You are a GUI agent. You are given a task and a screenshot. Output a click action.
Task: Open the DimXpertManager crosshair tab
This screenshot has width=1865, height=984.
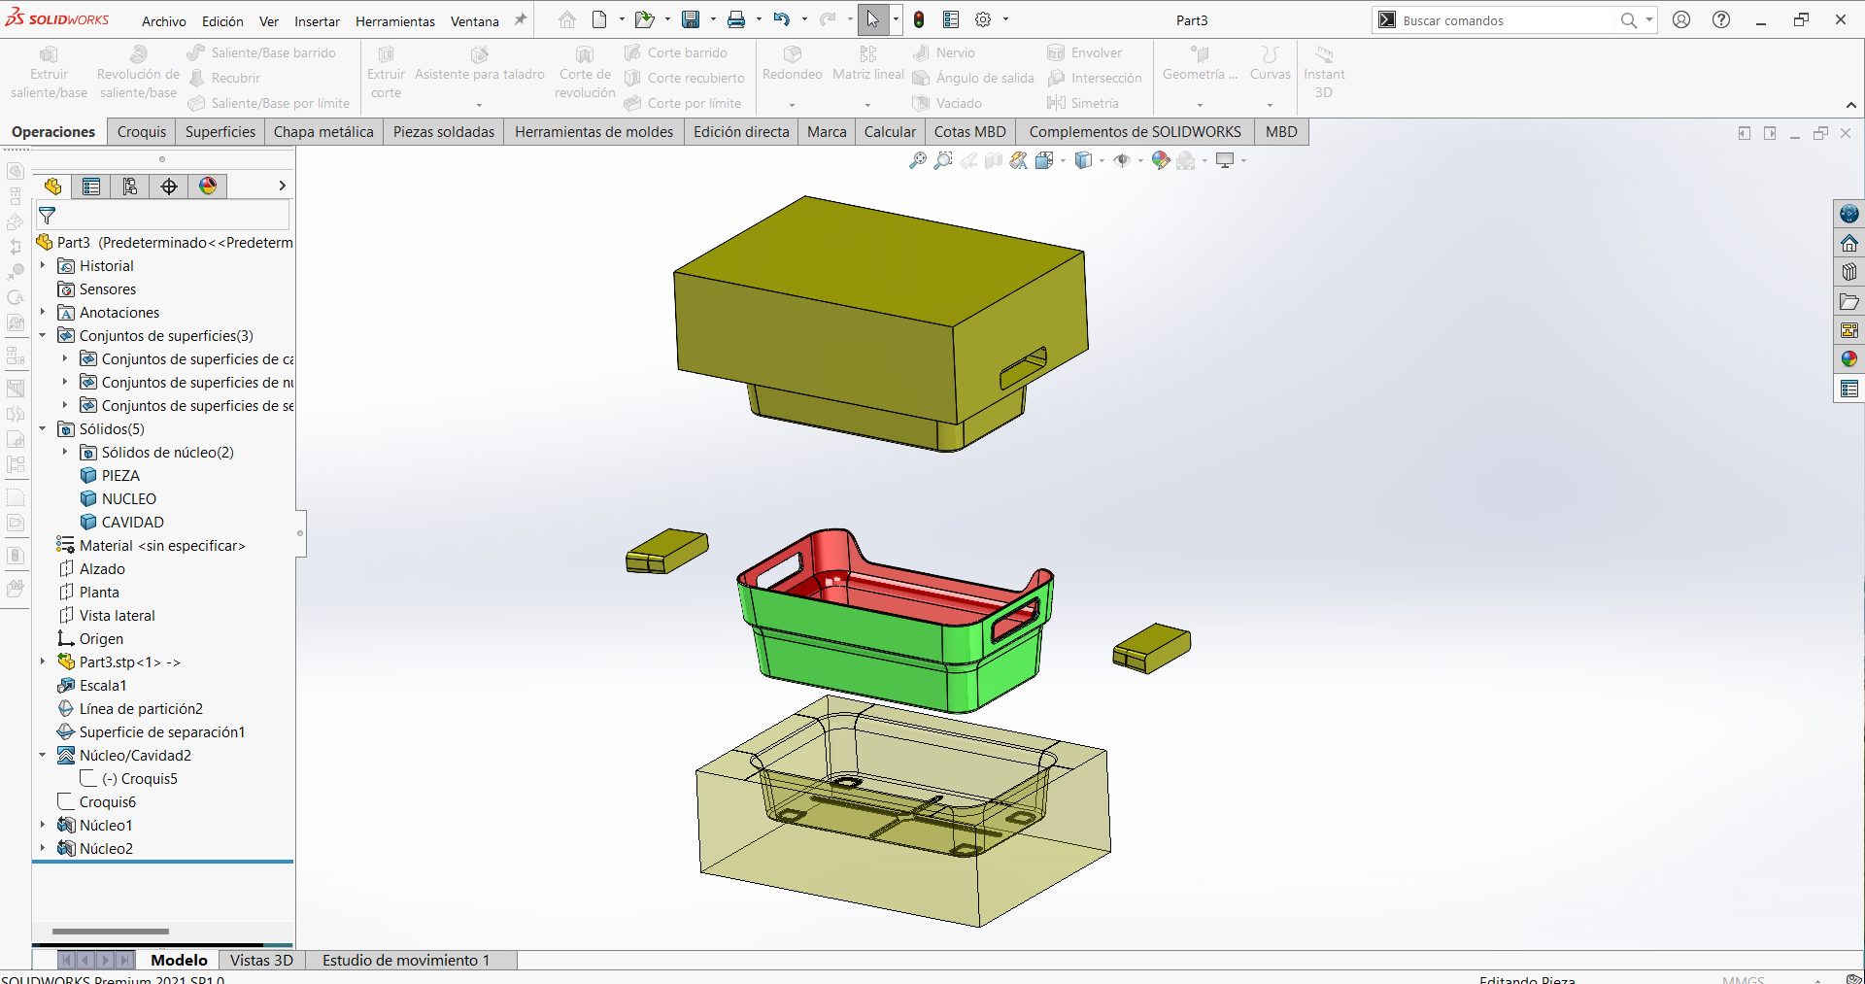pos(169,187)
